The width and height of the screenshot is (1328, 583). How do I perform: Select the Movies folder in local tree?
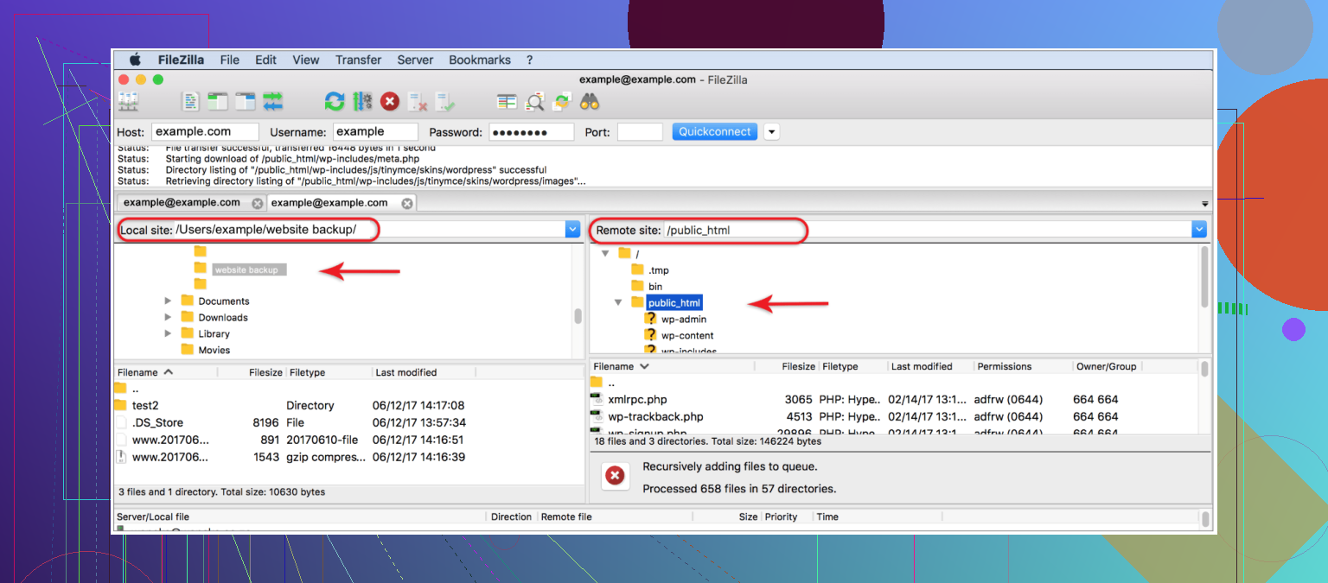206,350
